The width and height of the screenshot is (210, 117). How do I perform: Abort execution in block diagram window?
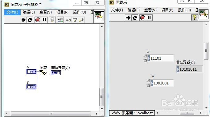pyautogui.click(x=38, y=20)
